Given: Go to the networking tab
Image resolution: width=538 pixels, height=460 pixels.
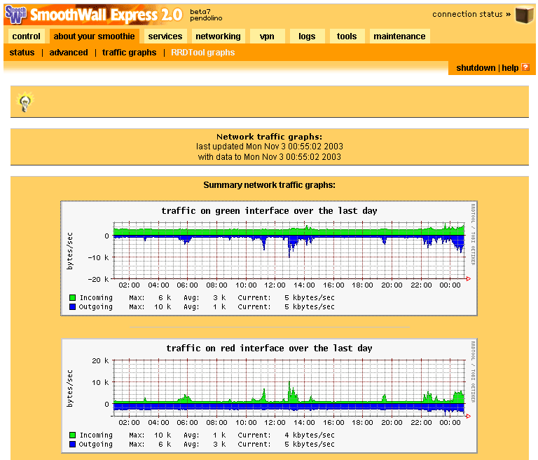Looking at the screenshot, I should pyautogui.click(x=218, y=36).
